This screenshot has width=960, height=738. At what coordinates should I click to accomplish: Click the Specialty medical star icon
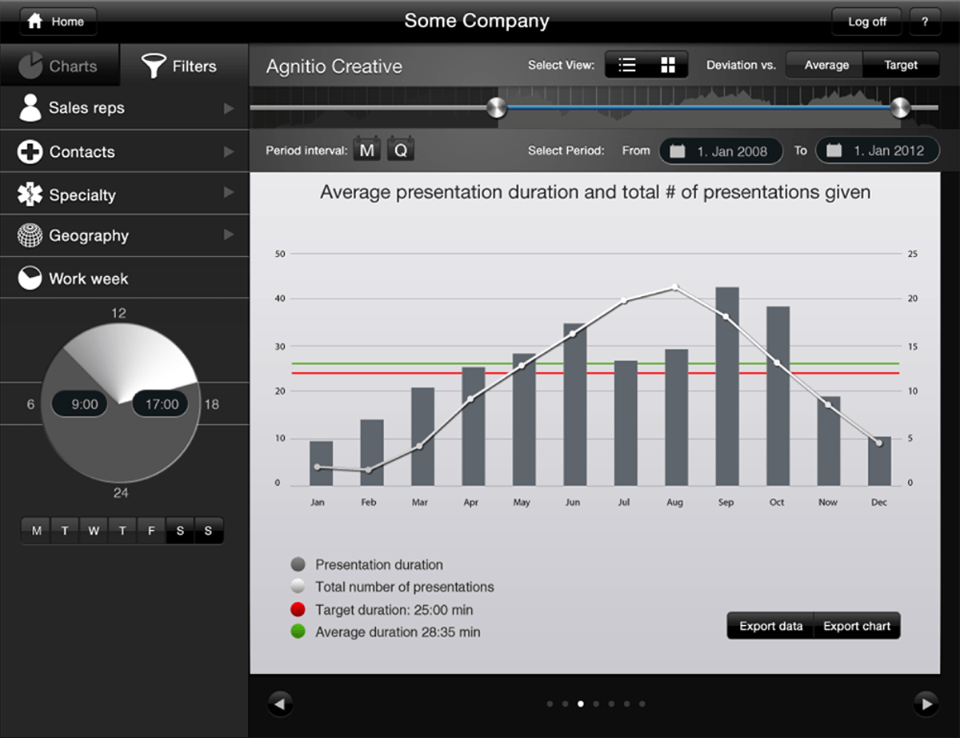click(x=30, y=195)
